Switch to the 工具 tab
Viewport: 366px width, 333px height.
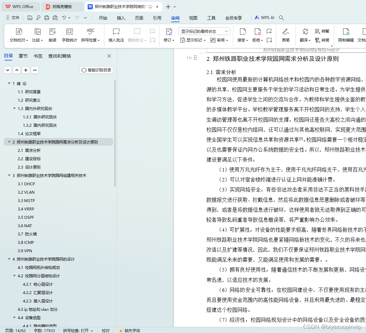pyautogui.click(x=211, y=18)
